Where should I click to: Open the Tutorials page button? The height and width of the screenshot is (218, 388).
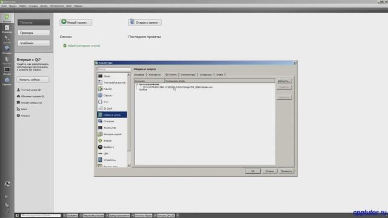[x=34, y=43]
